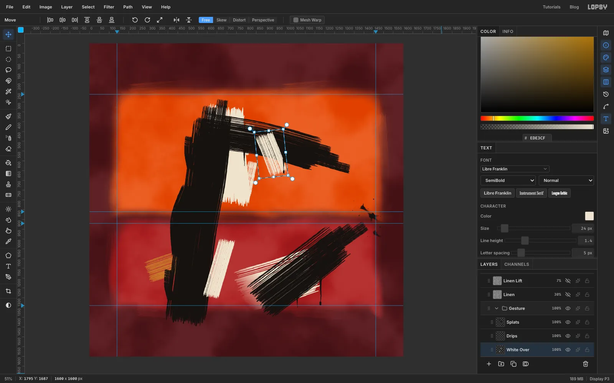Switch to the Info tab
This screenshot has width=614, height=383.
tap(508, 31)
